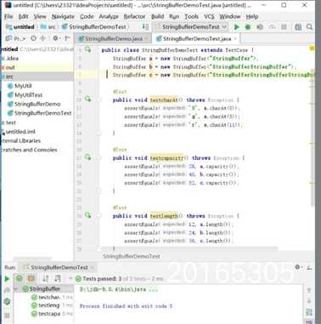This screenshot has height=324, width=321.
Task: Click the src breadcrumb in navigation bar
Action: [x=48, y=27]
